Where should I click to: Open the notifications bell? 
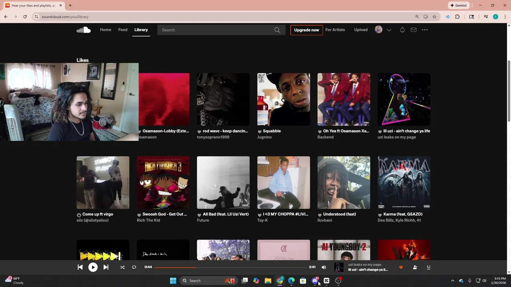pyautogui.click(x=402, y=30)
